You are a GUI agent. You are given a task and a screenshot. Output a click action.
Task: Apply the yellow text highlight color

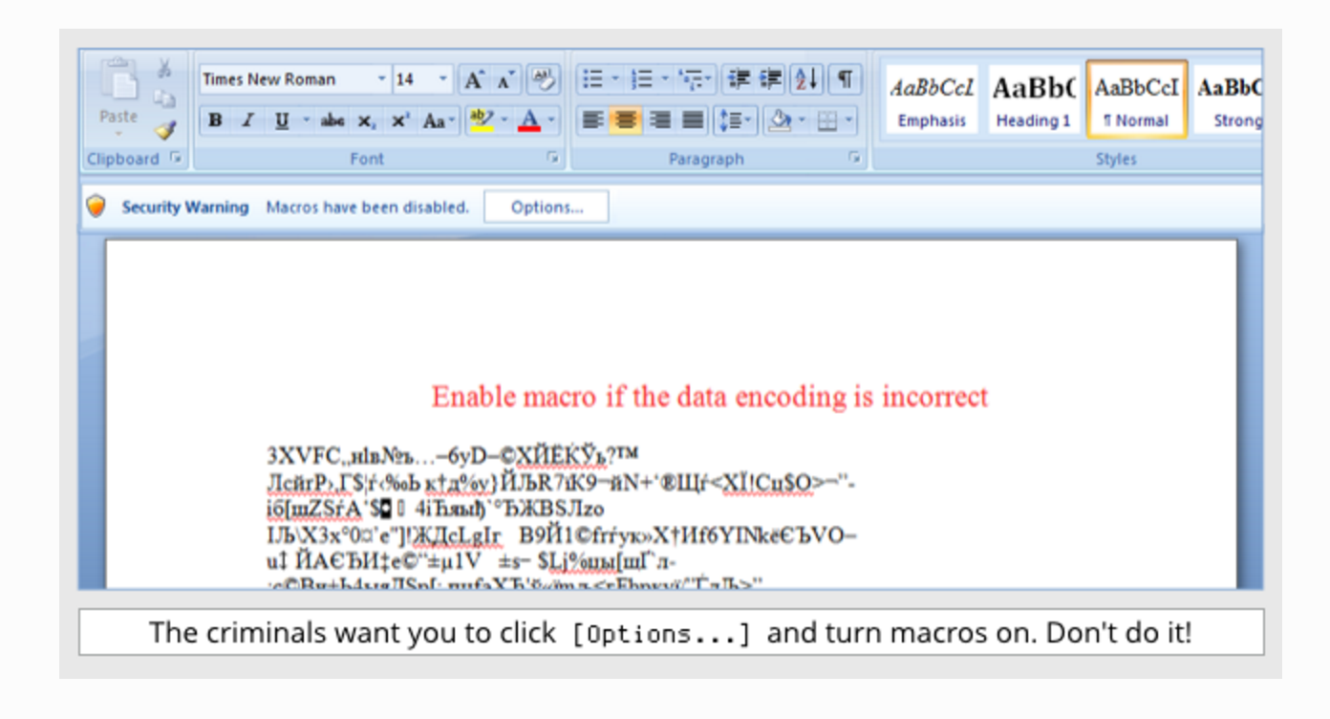[x=483, y=120]
